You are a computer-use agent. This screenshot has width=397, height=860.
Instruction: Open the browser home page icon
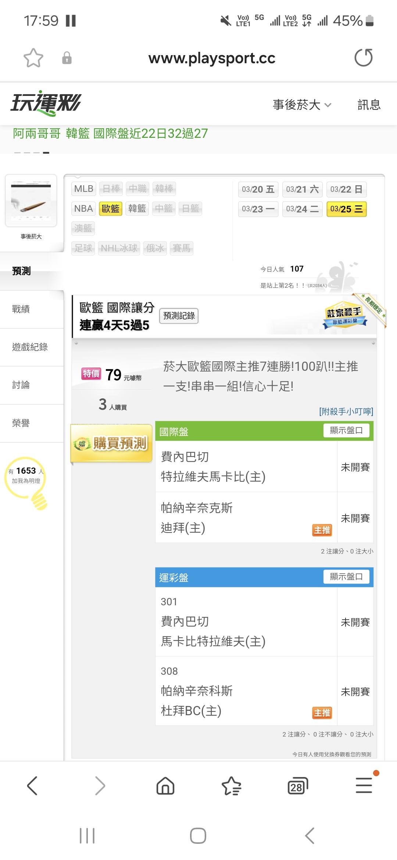(x=165, y=786)
